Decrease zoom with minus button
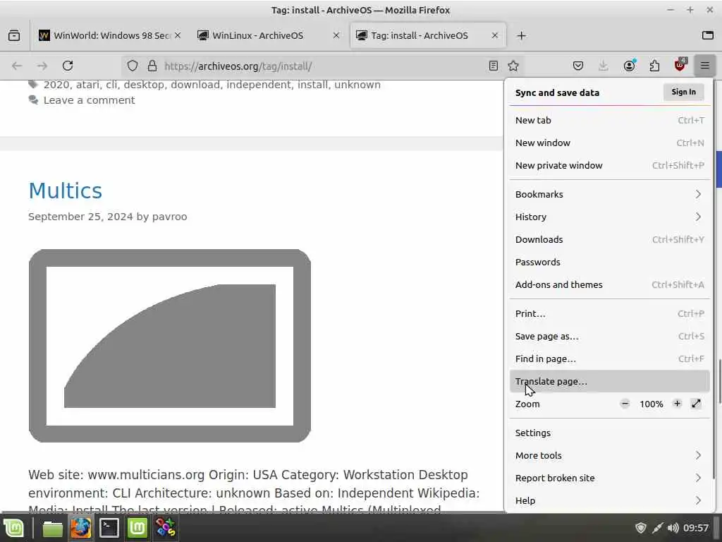Viewport: 722px width, 542px height. click(625, 404)
